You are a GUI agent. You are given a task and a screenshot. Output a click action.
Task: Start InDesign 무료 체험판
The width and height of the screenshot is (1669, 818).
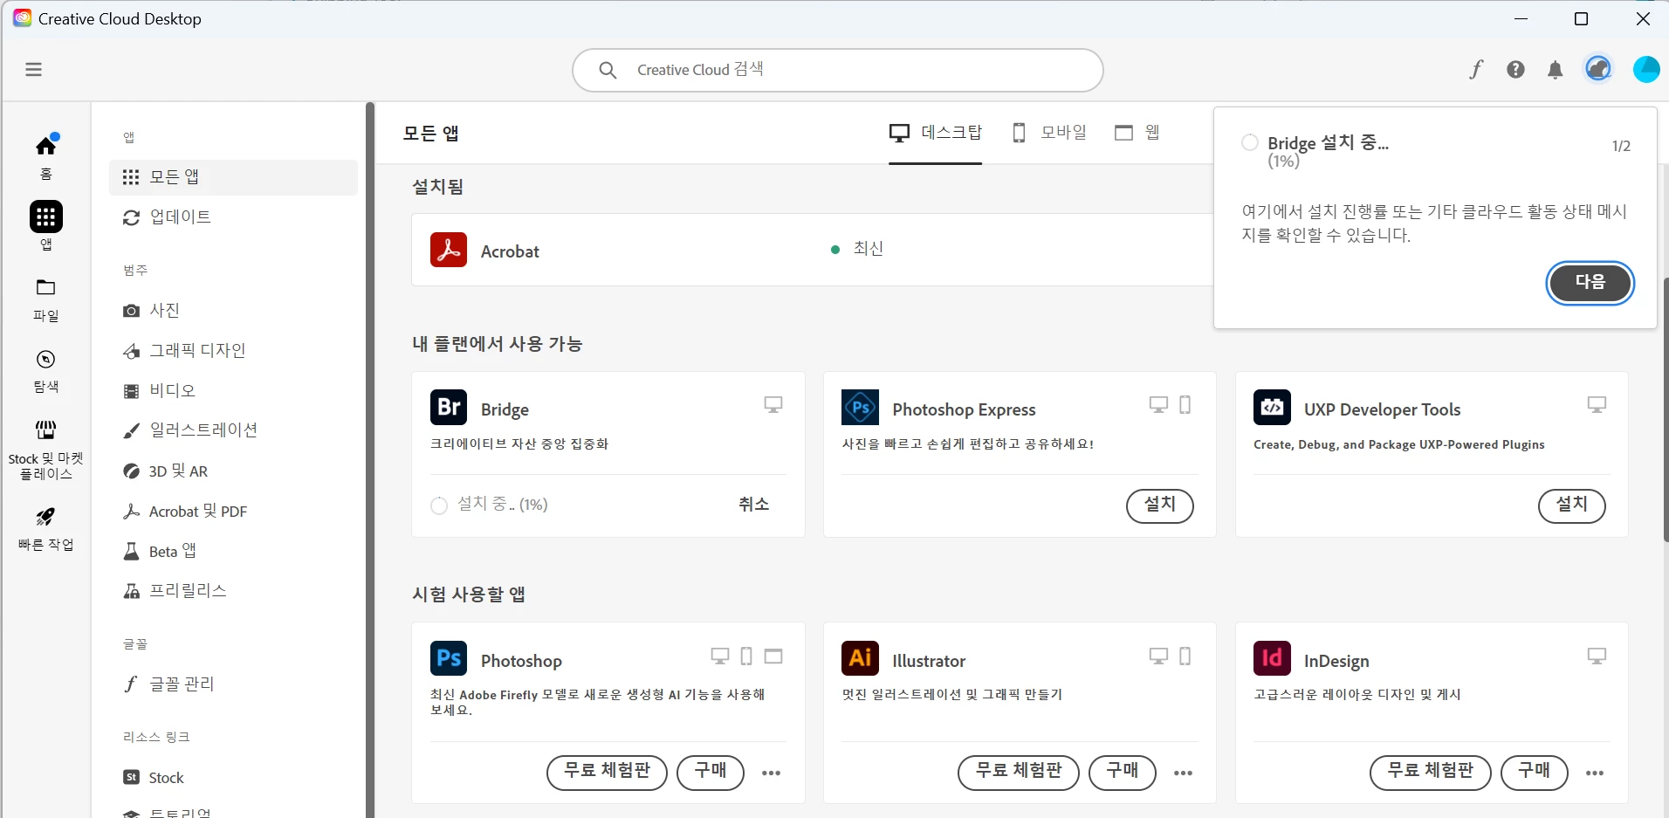(1431, 772)
